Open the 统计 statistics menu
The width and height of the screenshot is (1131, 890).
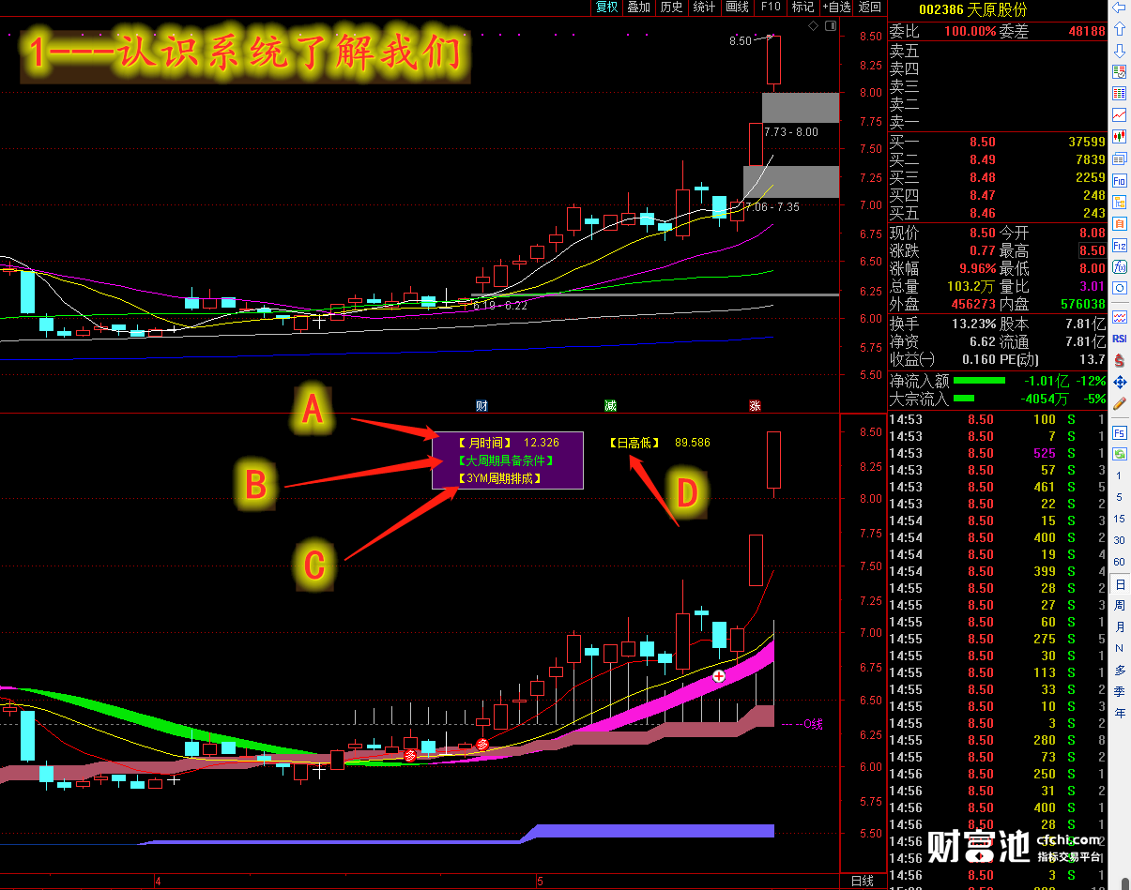tap(704, 7)
